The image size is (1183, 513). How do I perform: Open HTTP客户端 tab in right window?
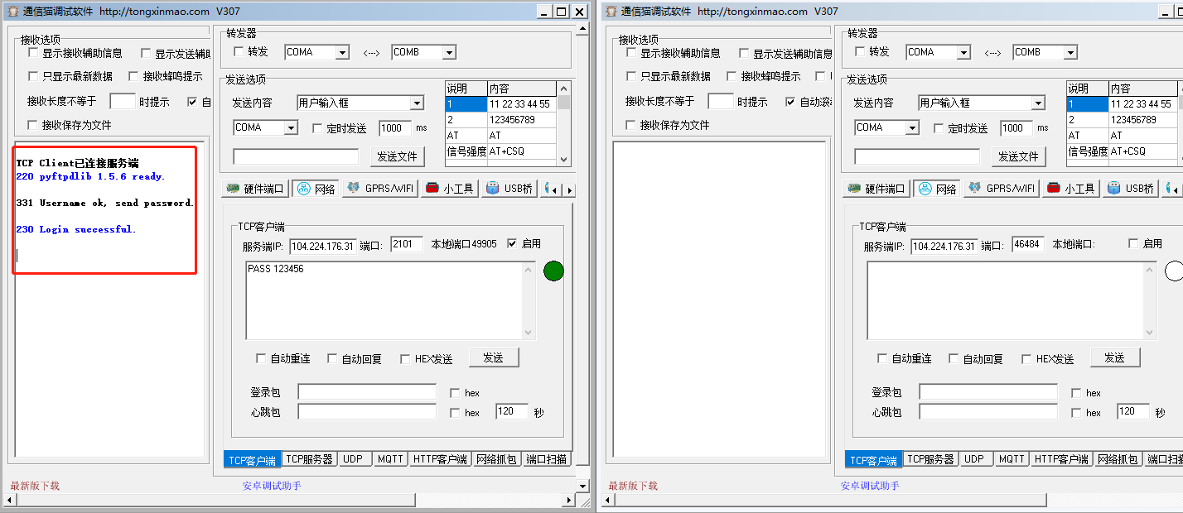(1061, 459)
